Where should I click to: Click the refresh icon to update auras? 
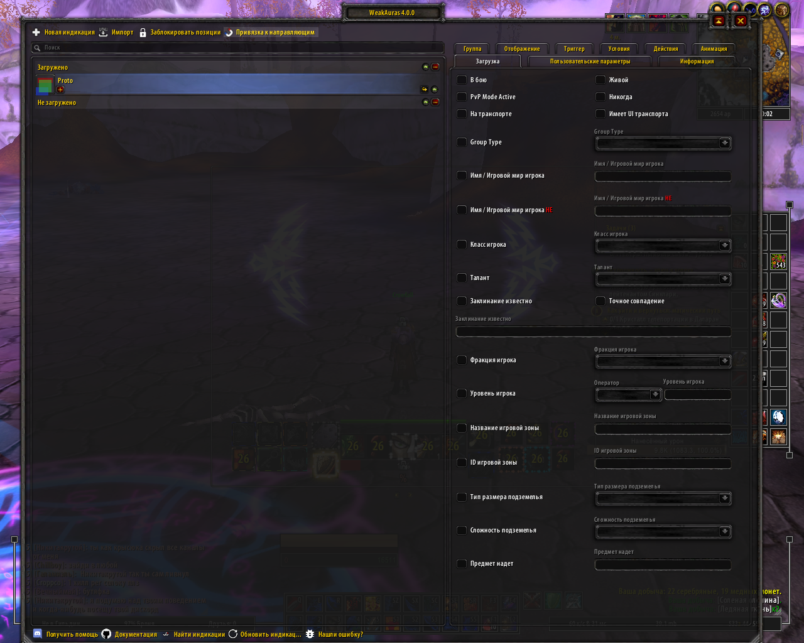(233, 634)
